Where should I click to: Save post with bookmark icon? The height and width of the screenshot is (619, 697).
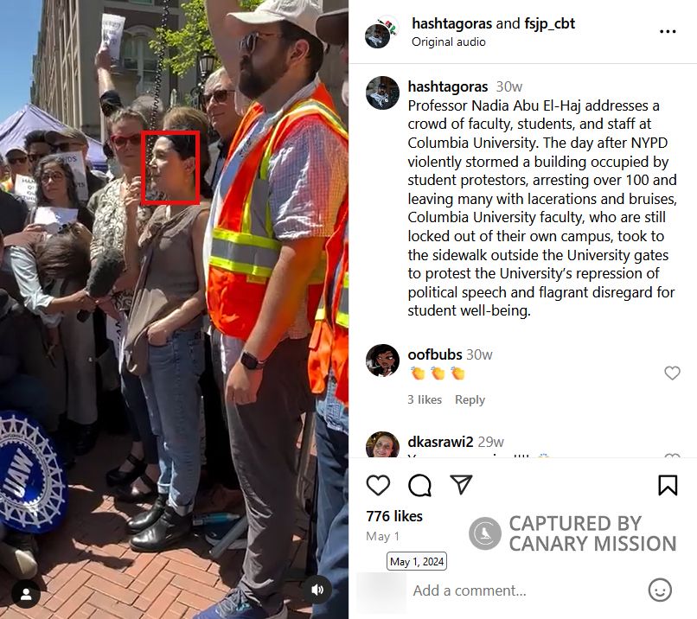click(x=668, y=485)
